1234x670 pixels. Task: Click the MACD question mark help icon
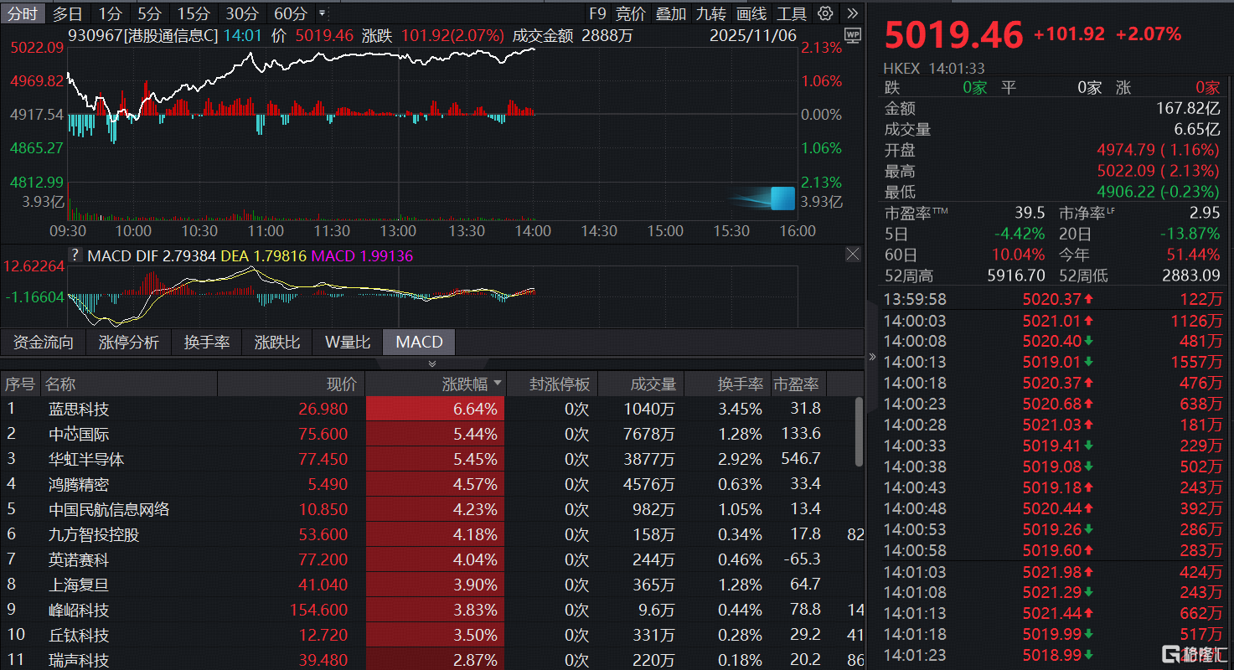pyautogui.click(x=75, y=255)
